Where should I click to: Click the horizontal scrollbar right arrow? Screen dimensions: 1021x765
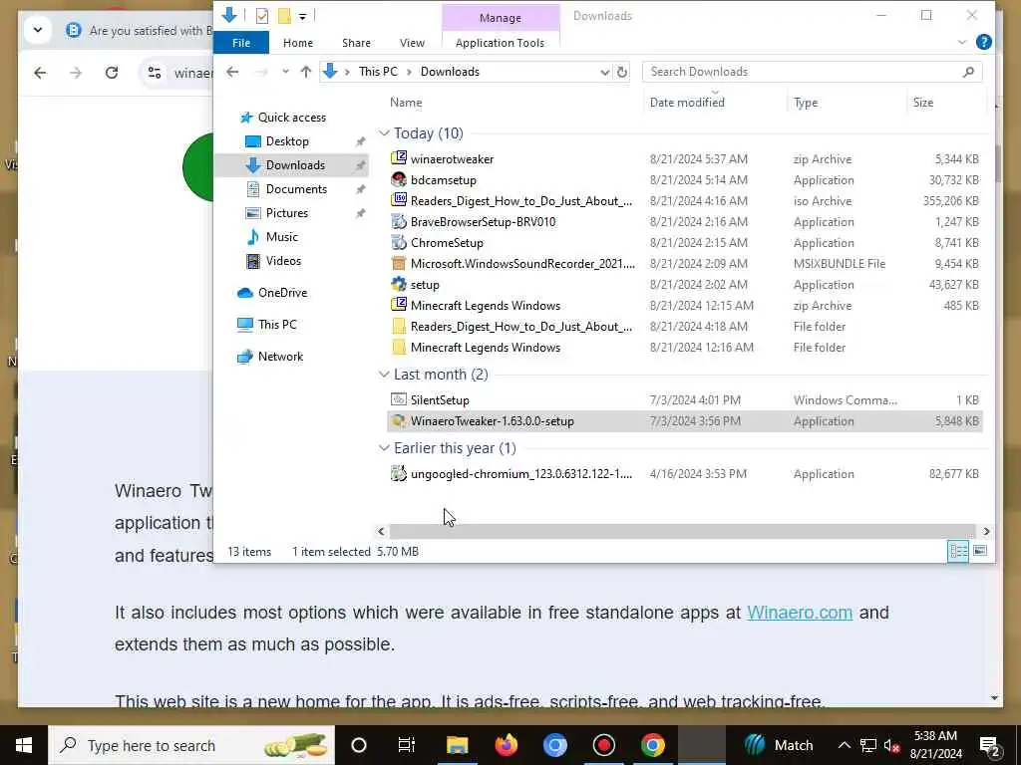986,532
